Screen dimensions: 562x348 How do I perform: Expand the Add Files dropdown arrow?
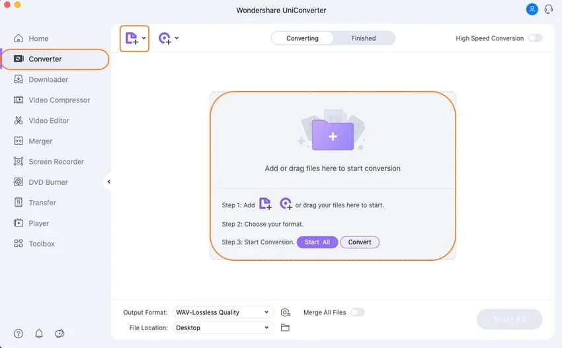(x=144, y=38)
